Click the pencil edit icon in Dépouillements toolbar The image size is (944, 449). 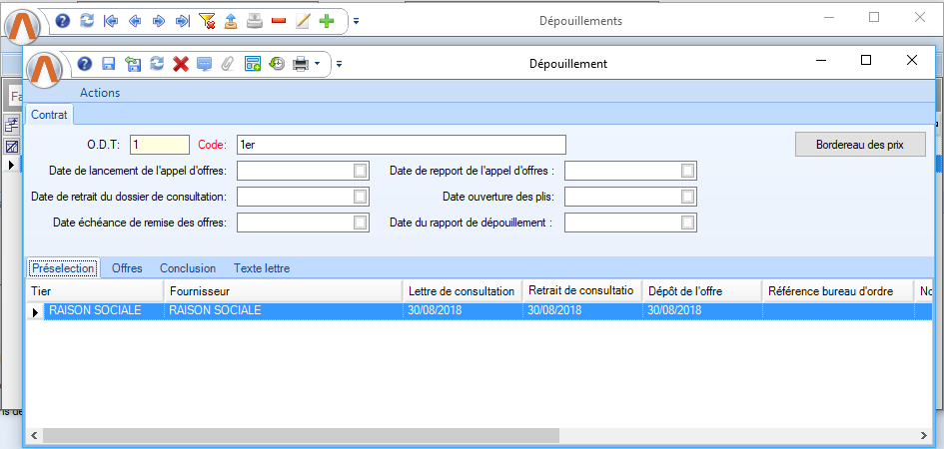coord(303,20)
